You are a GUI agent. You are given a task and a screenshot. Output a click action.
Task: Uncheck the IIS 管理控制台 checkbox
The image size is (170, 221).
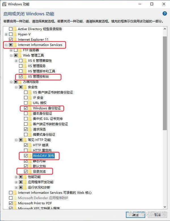pos(21,76)
